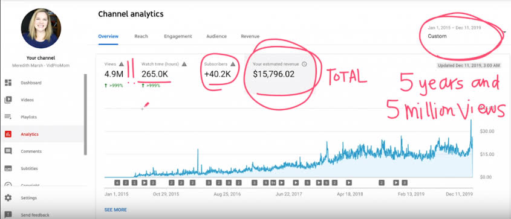Open the Settings gear icon

point(8,198)
